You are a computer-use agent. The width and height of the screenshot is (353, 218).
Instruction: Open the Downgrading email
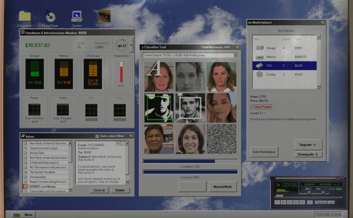click(46, 177)
